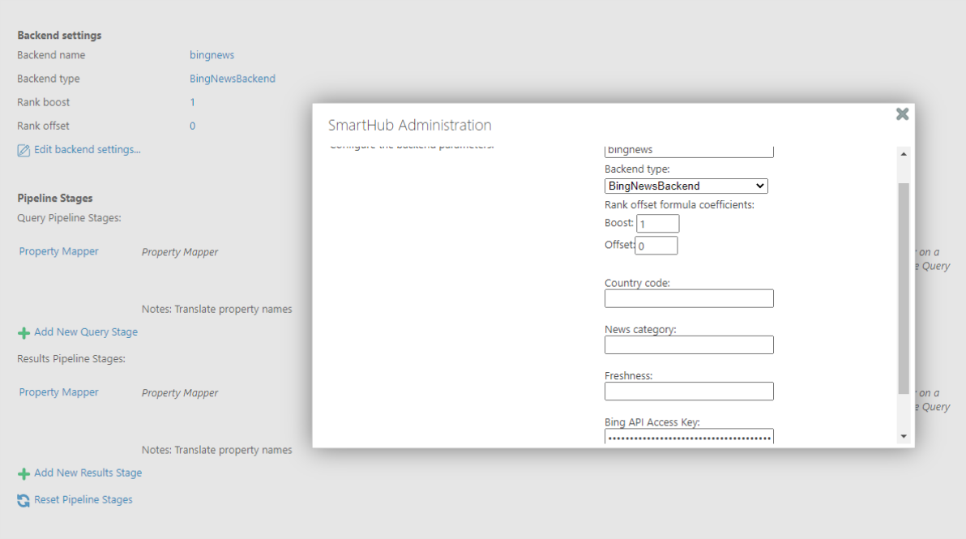The width and height of the screenshot is (966, 539).
Task: Click the Reset Pipeline Stages refresh icon
Action: 24,500
